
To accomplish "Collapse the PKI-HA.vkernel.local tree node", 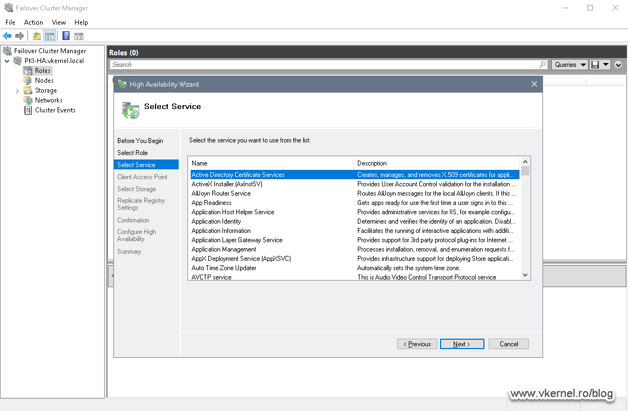I will pos(7,61).
